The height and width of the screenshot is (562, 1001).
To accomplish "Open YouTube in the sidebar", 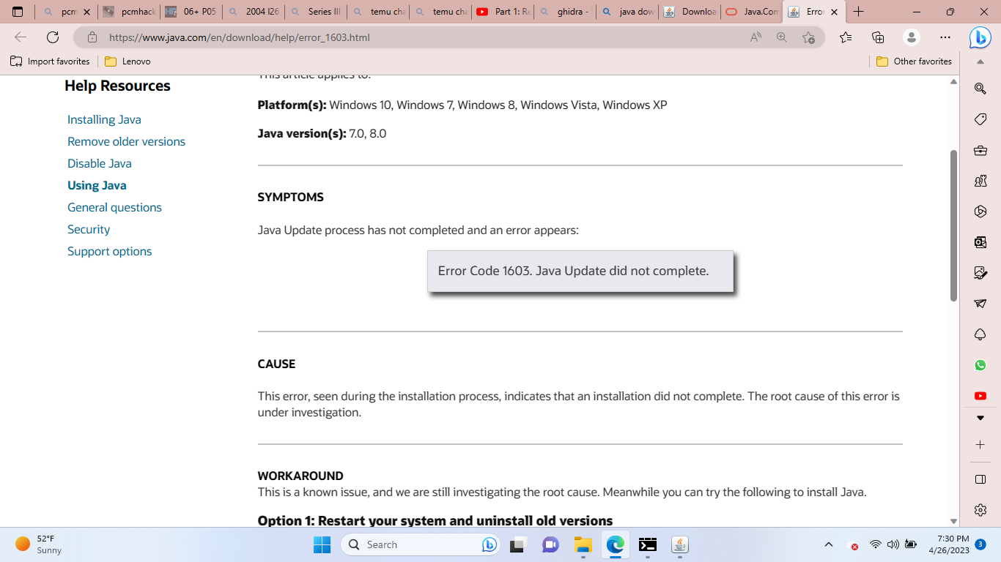I will point(980,396).
